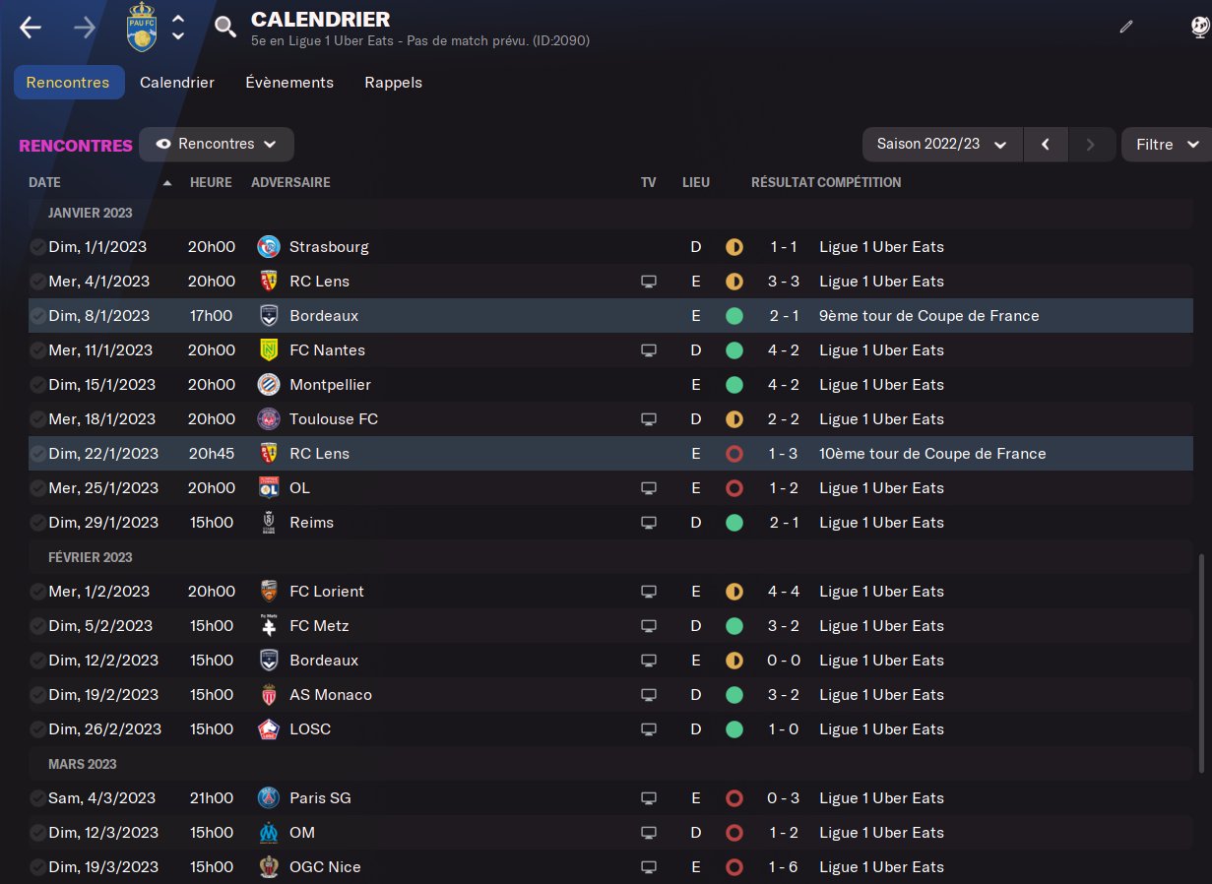Screen dimensions: 1212x884
Task: Click the Paris SG club logo
Action: tap(268, 798)
